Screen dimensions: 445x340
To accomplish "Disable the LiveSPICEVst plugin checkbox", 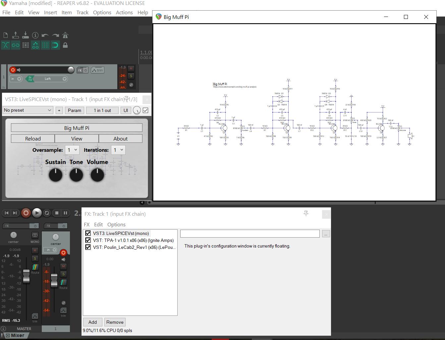I will (x=88, y=233).
